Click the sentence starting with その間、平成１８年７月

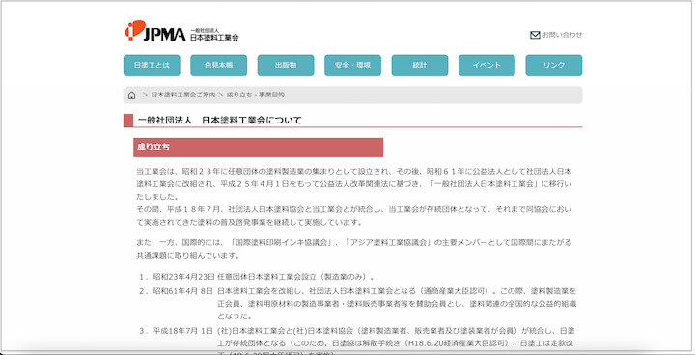pos(353,215)
